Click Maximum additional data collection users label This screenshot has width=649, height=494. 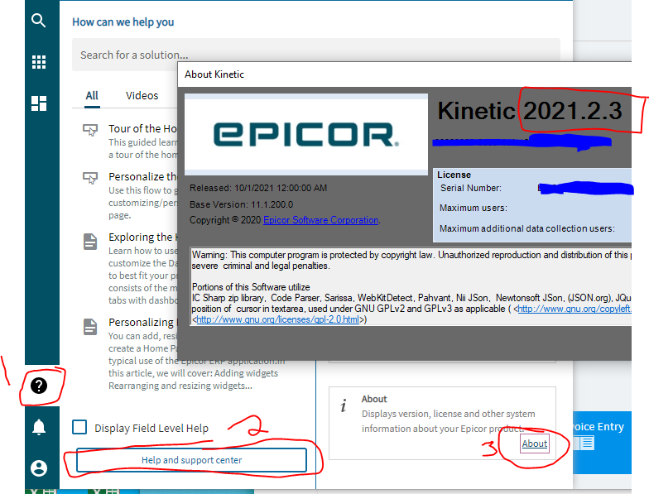526,228
